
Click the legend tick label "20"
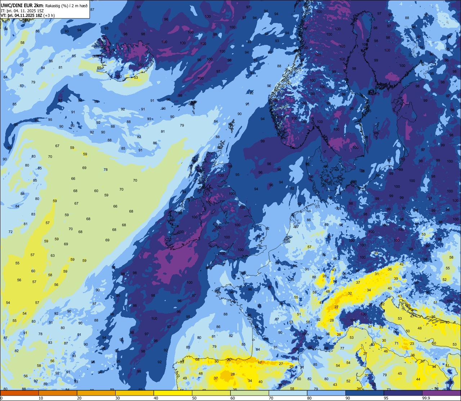tap(79, 398)
